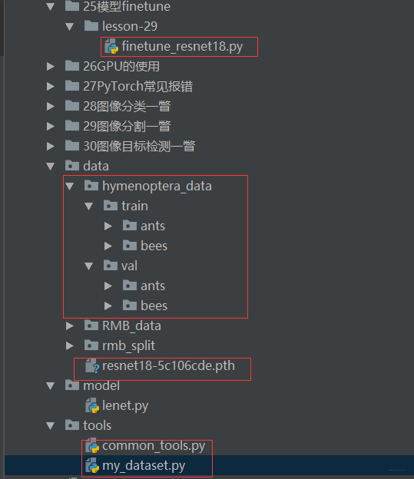The image size is (414, 479).
Task: Click the unknown-type icon of resnet18-5c106cde.pth
Action: click(x=92, y=365)
